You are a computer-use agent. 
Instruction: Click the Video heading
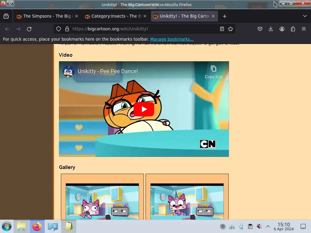[66, 55]
